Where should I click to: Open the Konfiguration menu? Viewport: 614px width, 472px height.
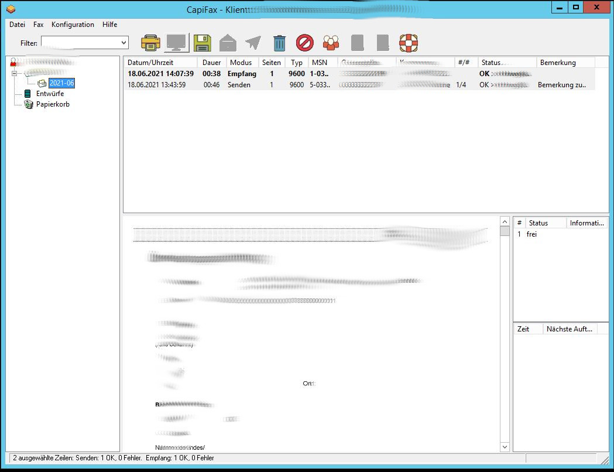pyautogui.click(x=73, y=25)
